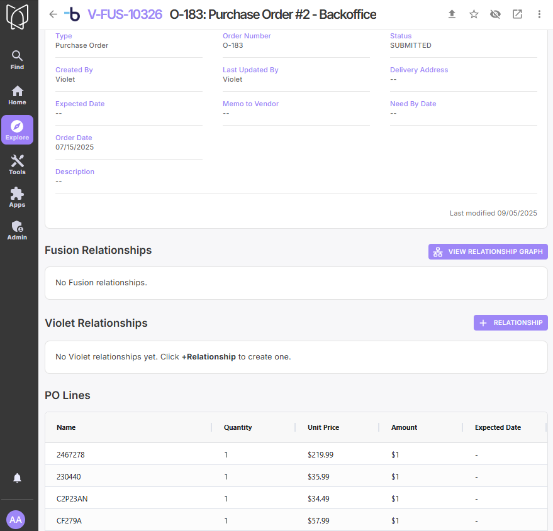The width and height of the screenshot is (553, 531).
Task: Click the Unit Price column header
Action: coord(323,427)
